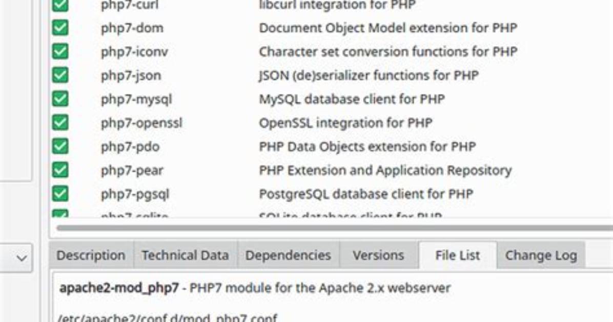
Task: View the Change Log tab
Action: click(x=541, y=255)
